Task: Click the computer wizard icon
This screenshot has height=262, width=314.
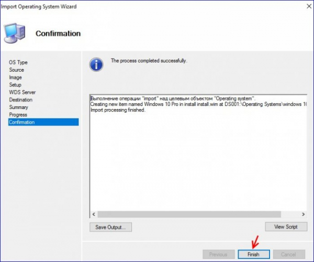Action: click(15, 33)
